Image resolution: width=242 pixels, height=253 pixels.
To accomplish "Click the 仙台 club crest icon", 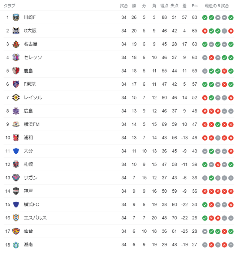I will 16,231.
